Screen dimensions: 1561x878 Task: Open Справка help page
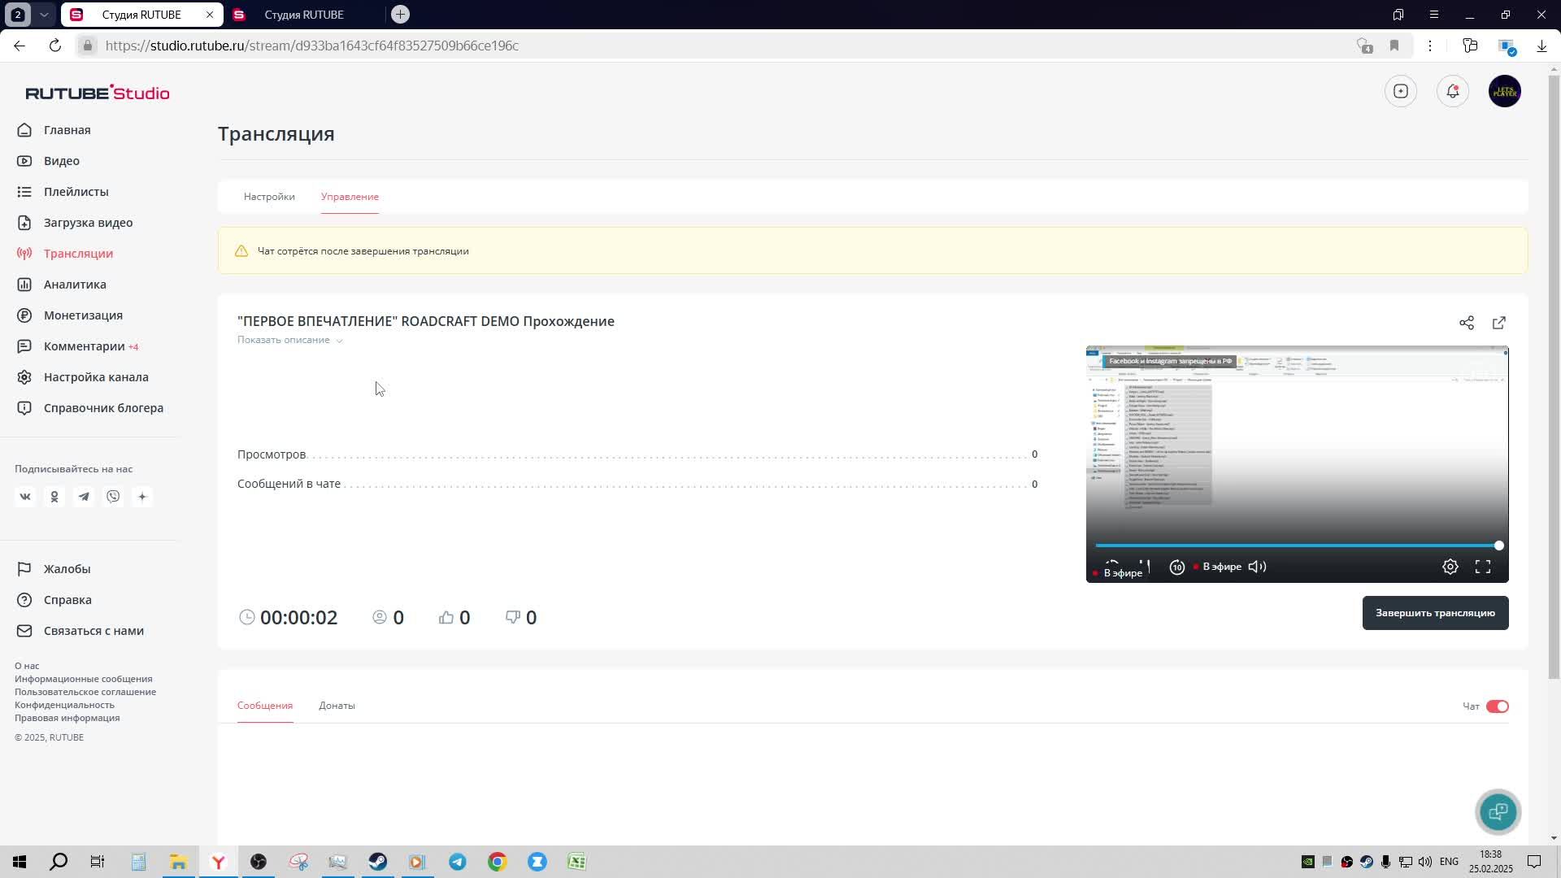tap(67, 600)
